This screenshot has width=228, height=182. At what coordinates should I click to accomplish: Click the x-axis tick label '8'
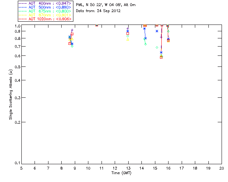62,168
